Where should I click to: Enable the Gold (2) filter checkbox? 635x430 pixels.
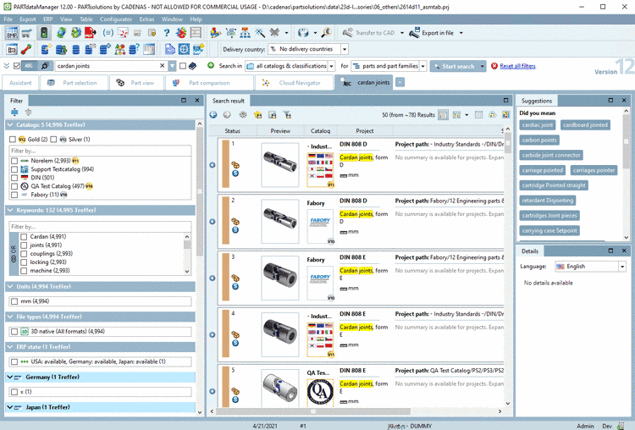(13, 140)
